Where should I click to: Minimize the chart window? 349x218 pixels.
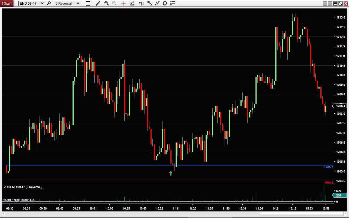click(x=335, y=4)
